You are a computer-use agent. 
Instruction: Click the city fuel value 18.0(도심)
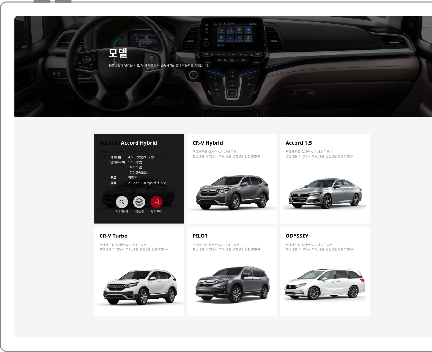(135, 167)
